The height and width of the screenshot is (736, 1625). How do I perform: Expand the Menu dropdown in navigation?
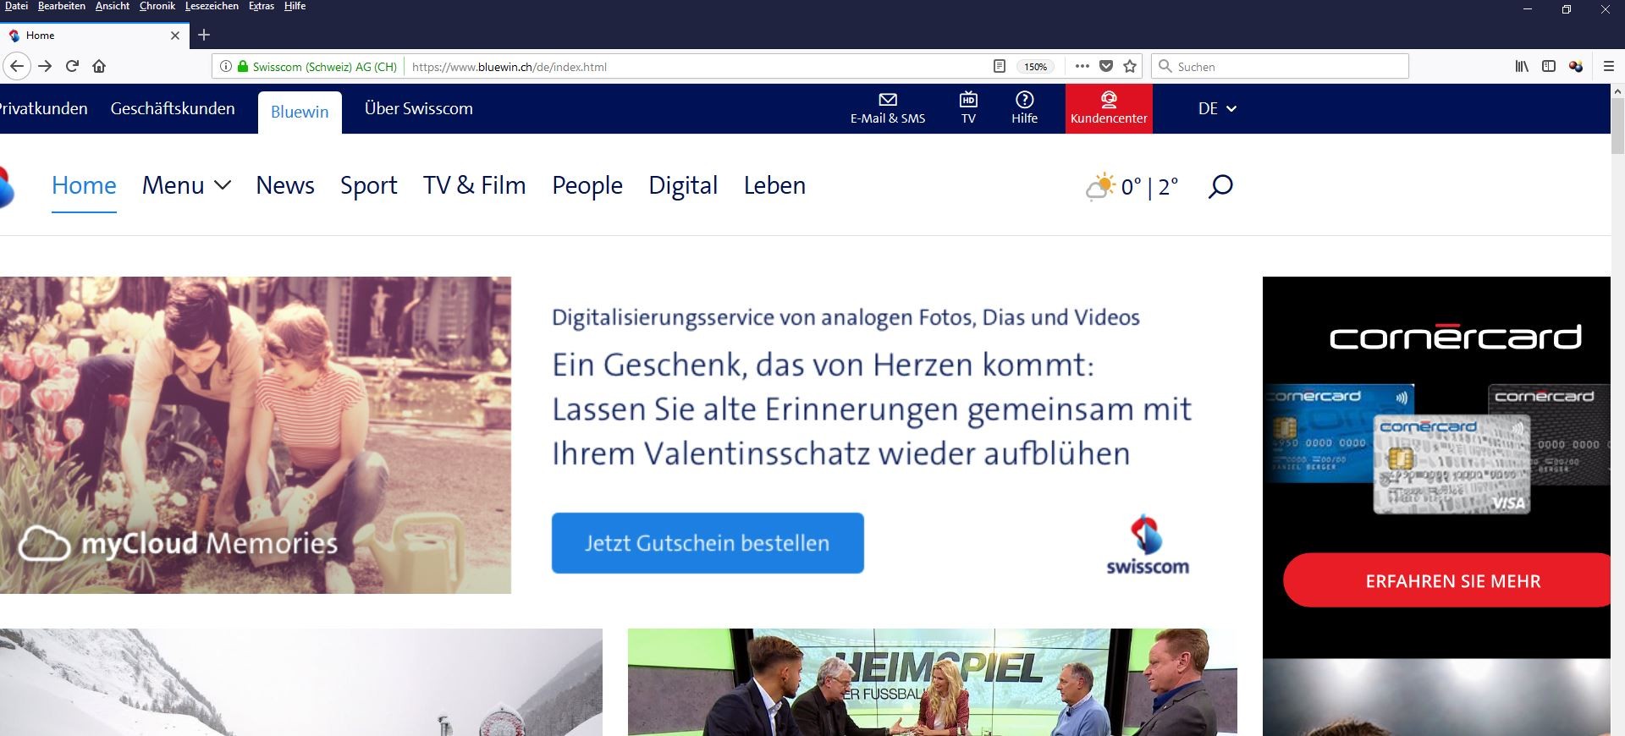coord(186,185)
